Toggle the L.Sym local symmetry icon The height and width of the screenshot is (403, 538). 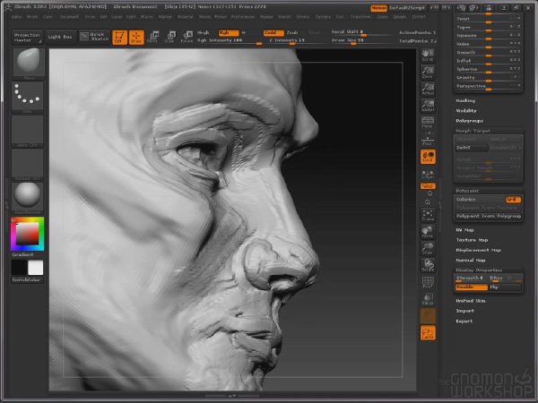coord(428,174)
